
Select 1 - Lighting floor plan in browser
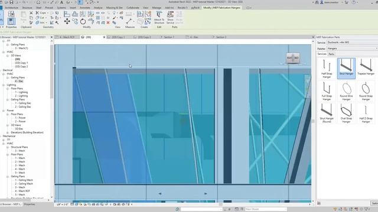click(21, 92)
